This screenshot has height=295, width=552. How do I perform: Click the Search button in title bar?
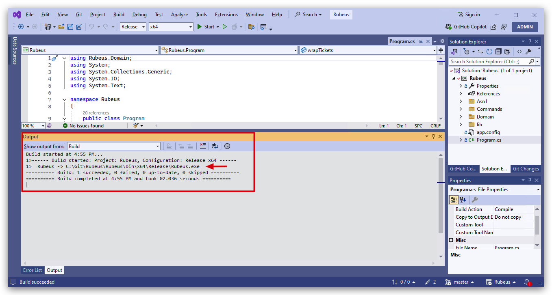(x=308, y=15)
